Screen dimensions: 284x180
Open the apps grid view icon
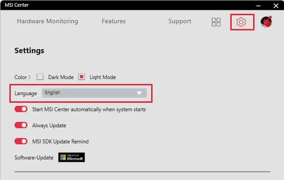216,22
